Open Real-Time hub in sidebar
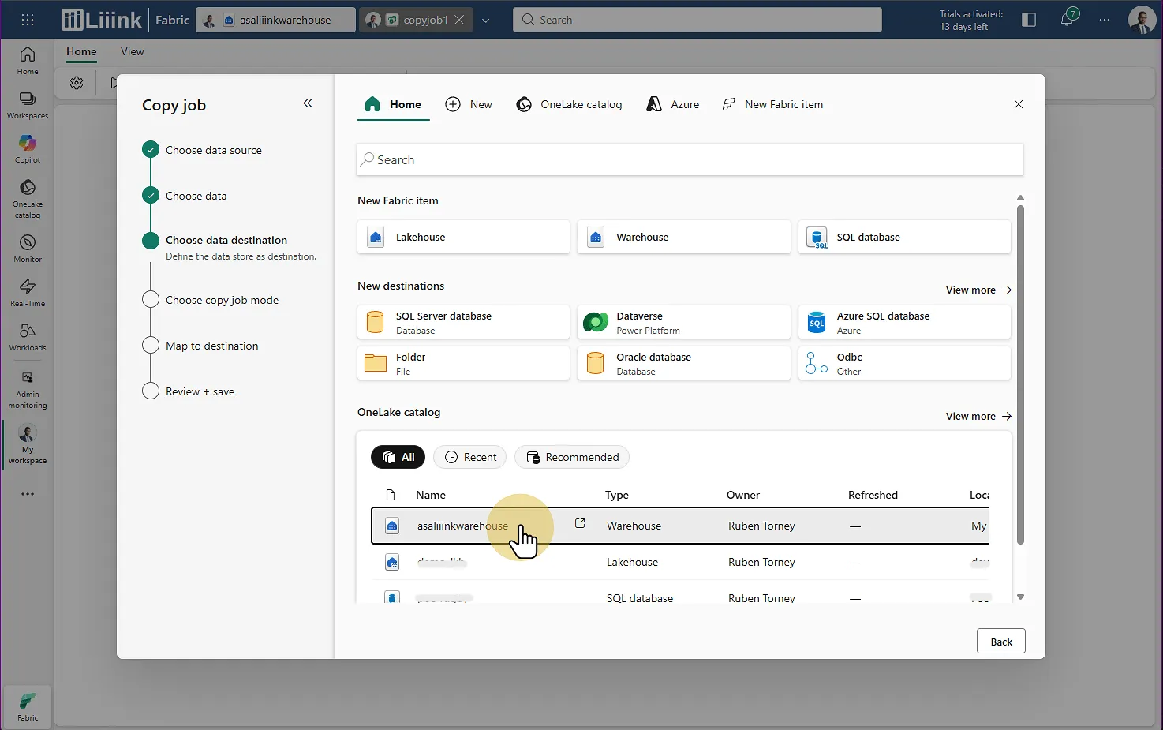 pos(28,292)
